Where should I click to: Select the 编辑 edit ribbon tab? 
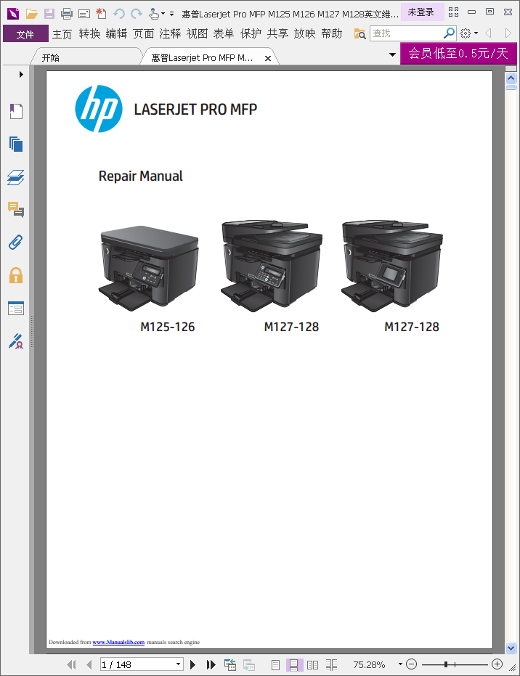[116, 33]
